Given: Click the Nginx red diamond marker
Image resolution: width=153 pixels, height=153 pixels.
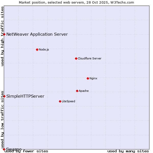Looking at the screenshot, I should click(88, 78).
